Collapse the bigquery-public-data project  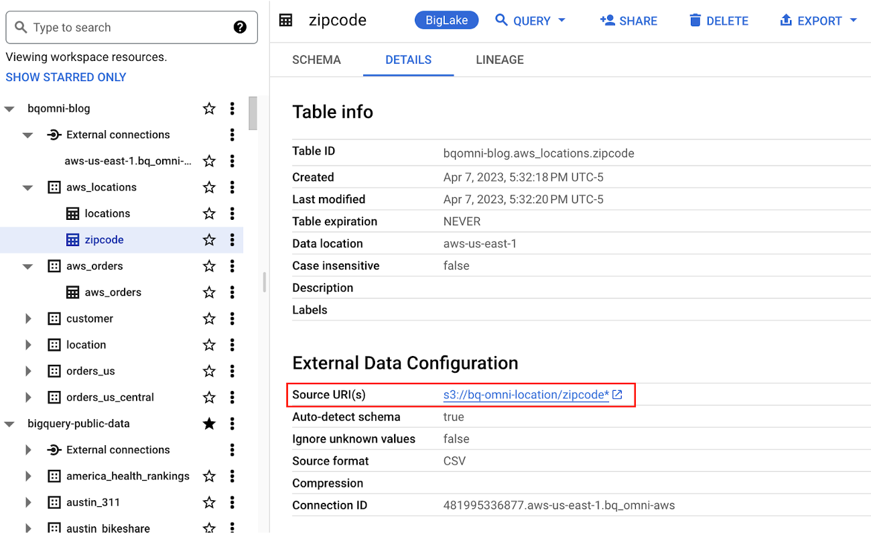pos(9,424)
